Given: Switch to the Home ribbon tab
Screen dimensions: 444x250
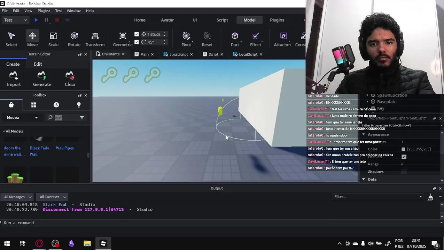Looking at the screenshot, I should pos(140,20).
